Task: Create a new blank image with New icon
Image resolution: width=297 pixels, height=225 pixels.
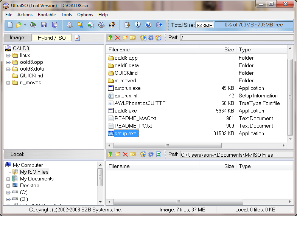Action: pyautogui.click(x=10, y=25)
